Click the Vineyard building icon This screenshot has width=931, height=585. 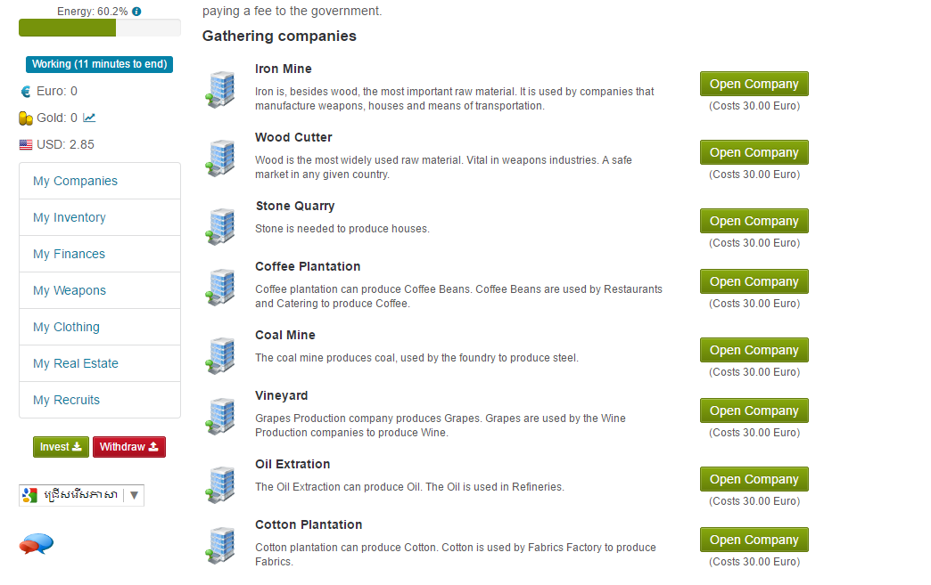click(219, 416)
